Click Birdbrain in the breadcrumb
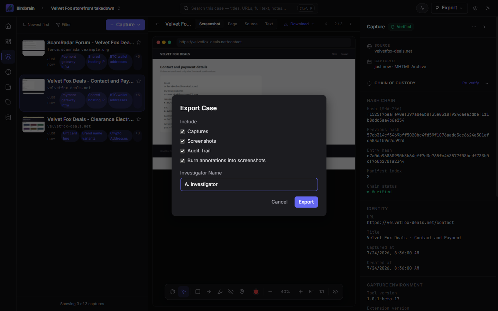The width and height of the screenshot is (498, 311). pos(26,8)
